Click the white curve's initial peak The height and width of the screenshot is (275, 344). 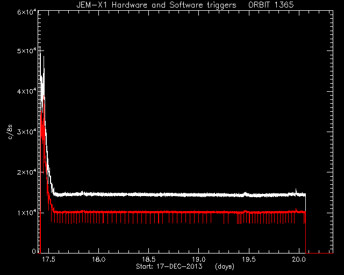point(40,48)
